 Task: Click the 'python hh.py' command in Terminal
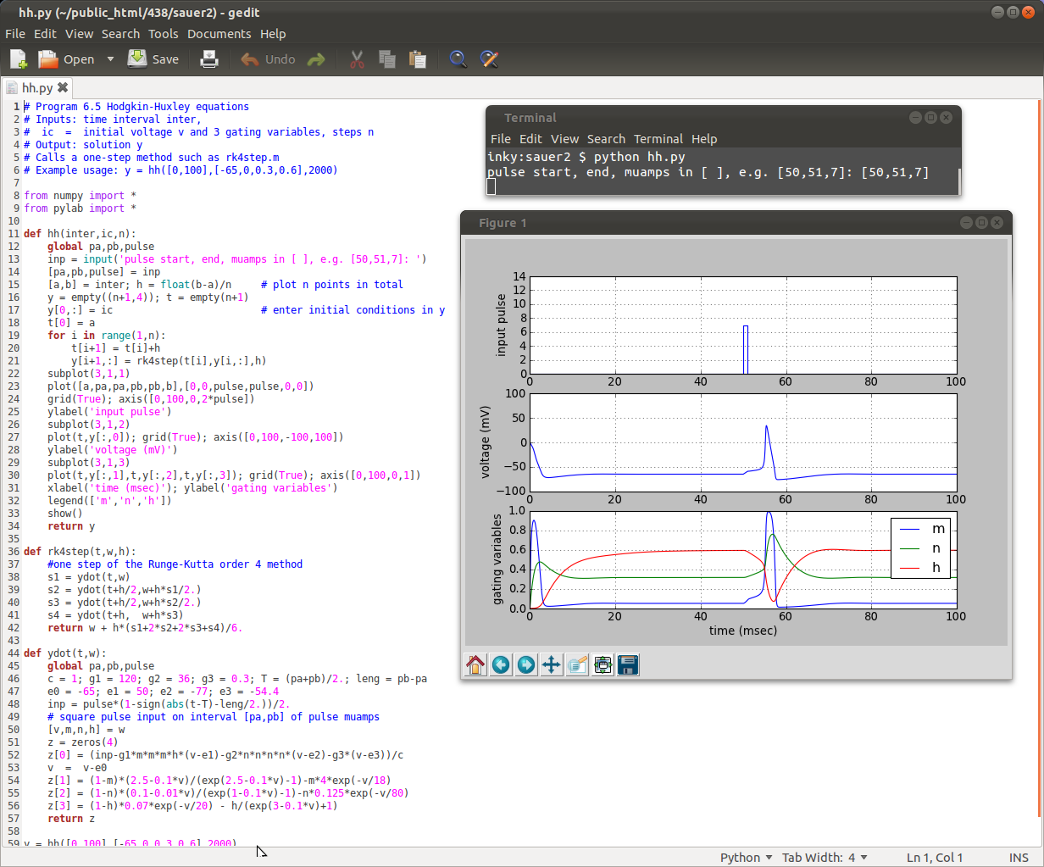click(x=639, y=157)
